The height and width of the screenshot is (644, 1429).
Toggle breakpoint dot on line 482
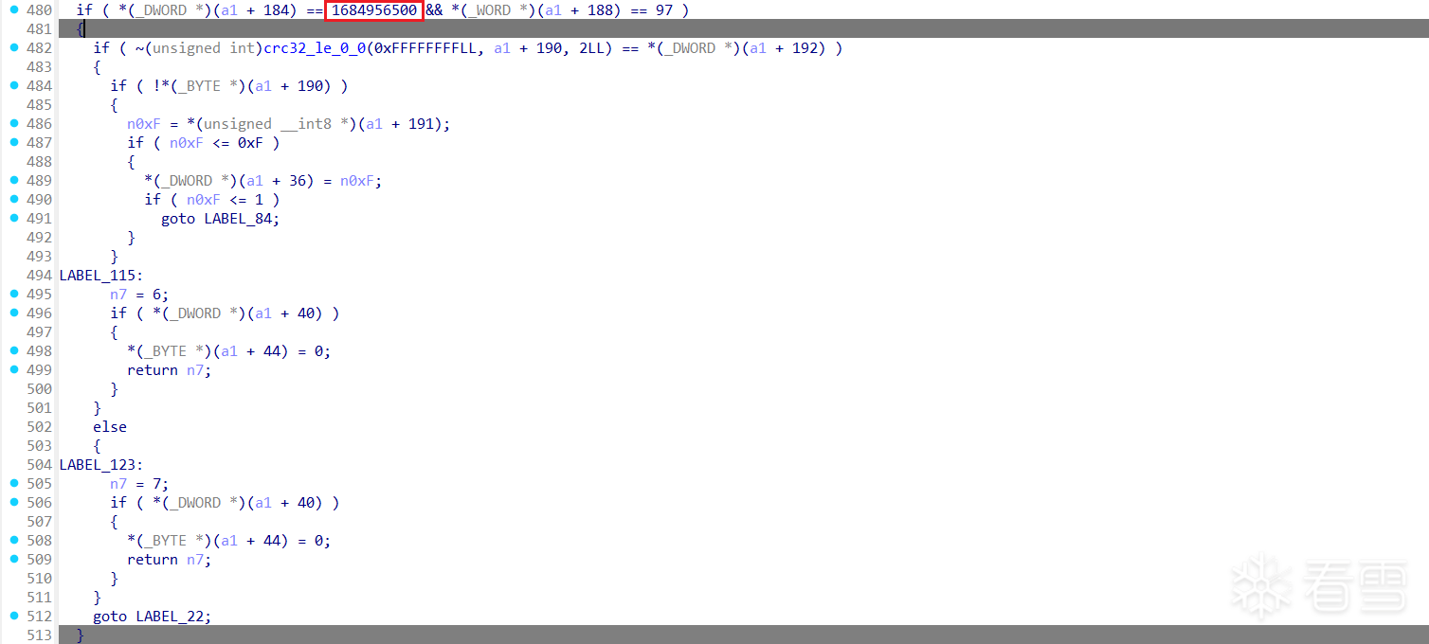(x=14, y=47)
